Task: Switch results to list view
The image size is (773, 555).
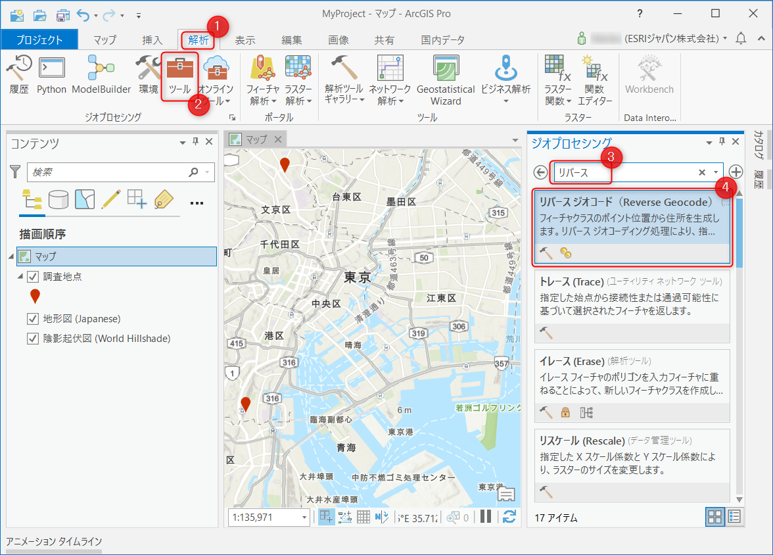Action: tap(734, 516)
